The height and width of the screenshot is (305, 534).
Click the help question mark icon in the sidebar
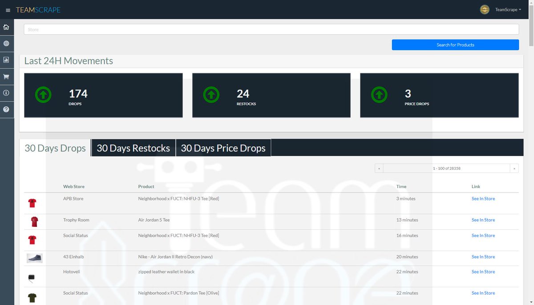6,109
